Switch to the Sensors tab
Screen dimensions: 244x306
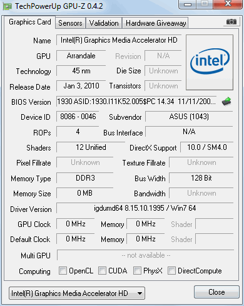[70, 23]
